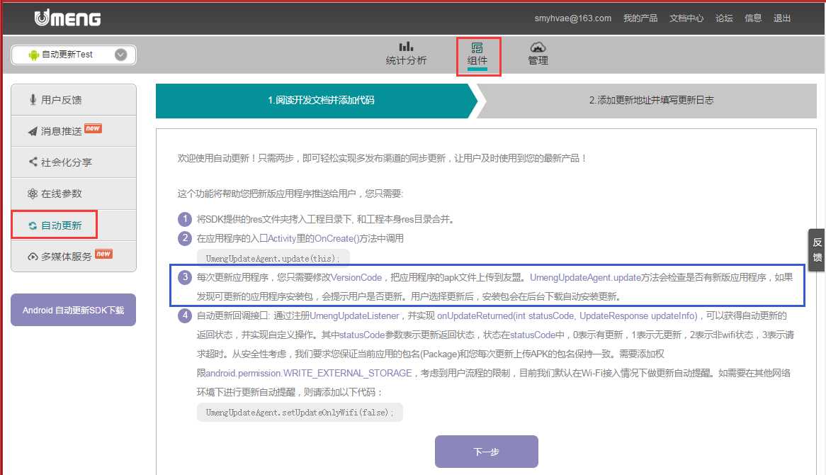Click the 下一步 next button
826x475 pixels.
[486, 452]
